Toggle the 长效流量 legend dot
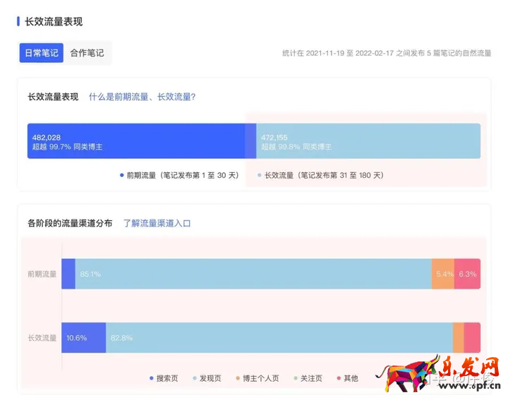 pos(259,175)
